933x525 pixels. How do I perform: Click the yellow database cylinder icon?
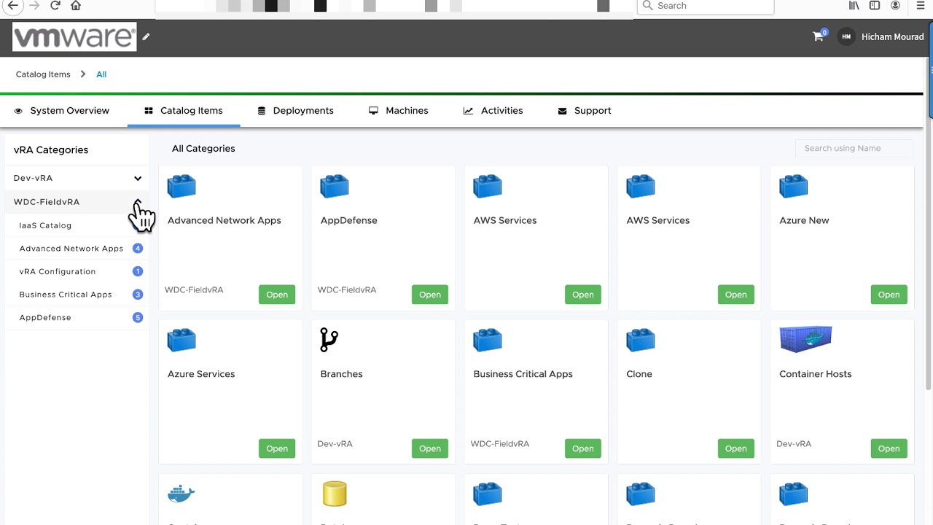tap(334, 494)
